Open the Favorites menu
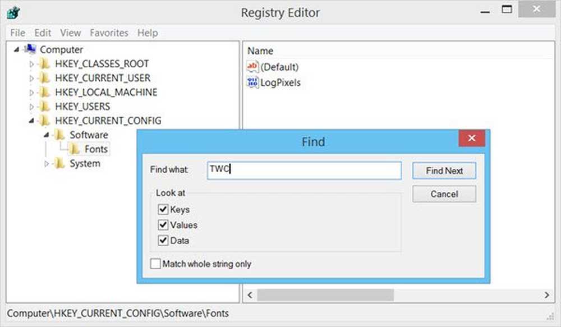Viewport: 561px width, 327px height. [109, 33]
